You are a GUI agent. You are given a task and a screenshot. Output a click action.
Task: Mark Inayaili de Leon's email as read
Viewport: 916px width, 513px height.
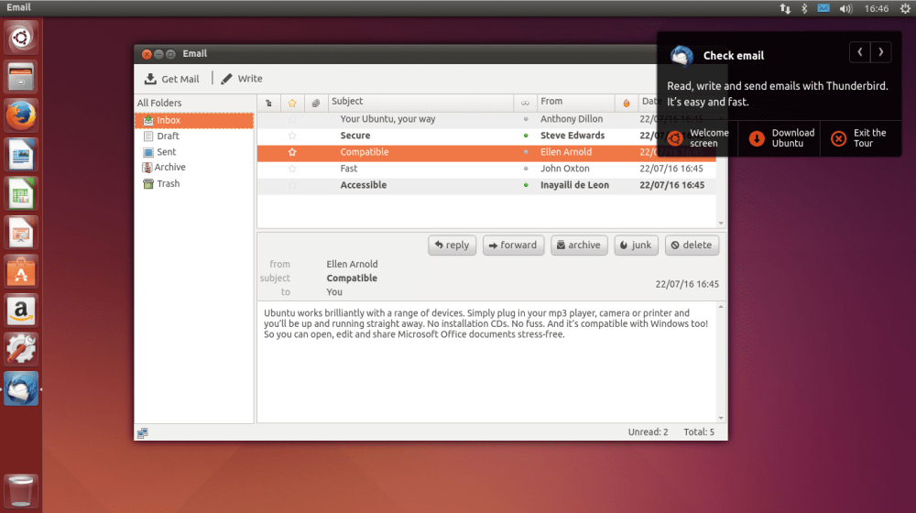526,185
